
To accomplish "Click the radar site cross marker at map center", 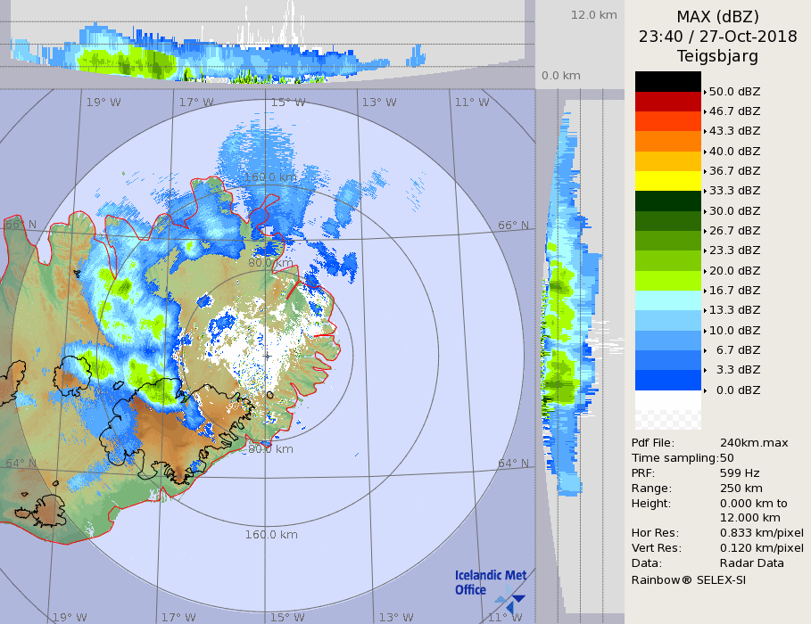I will (267, 356).
